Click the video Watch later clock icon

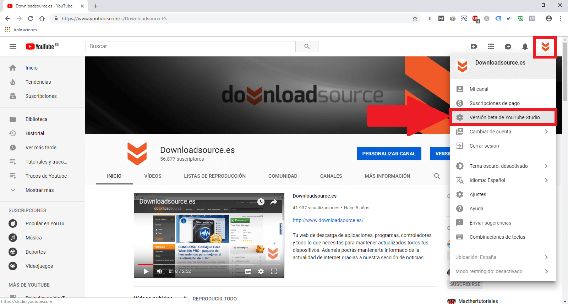(261, 202)
